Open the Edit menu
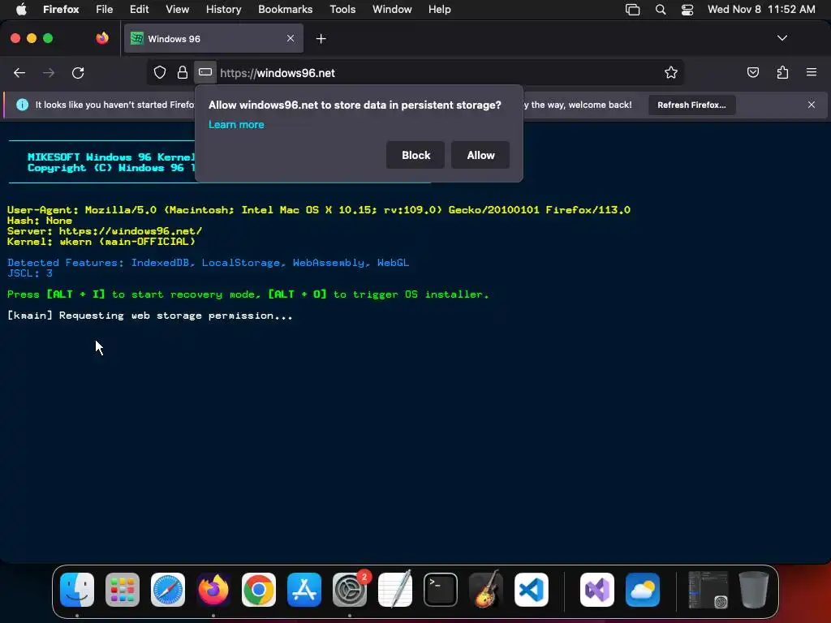Viewport: 831px width, 623px height. tap(139, 10)
